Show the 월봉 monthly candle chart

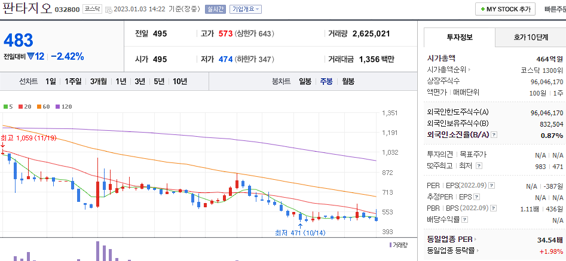(348, 81)
